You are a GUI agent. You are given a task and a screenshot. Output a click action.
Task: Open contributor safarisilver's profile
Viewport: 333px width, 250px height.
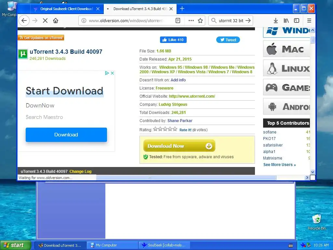273,145
